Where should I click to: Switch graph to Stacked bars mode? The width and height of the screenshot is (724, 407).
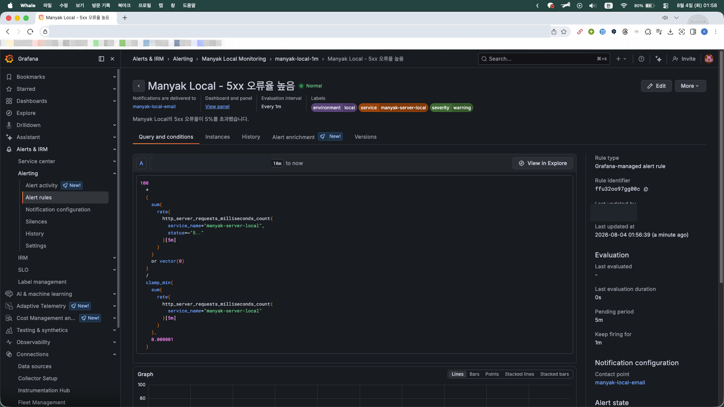click(554, 374)
